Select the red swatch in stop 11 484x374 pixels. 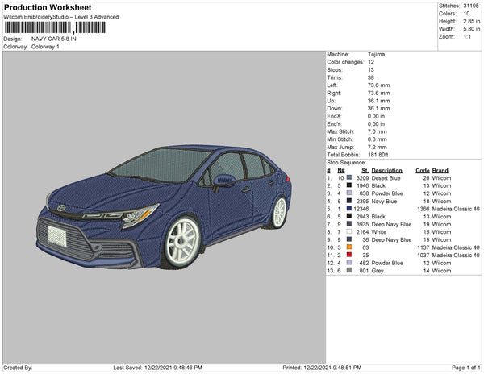click(x=349, y=255)
